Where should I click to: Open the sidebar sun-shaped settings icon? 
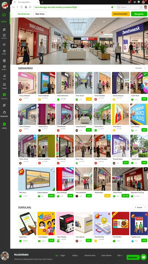click(4, 44)
